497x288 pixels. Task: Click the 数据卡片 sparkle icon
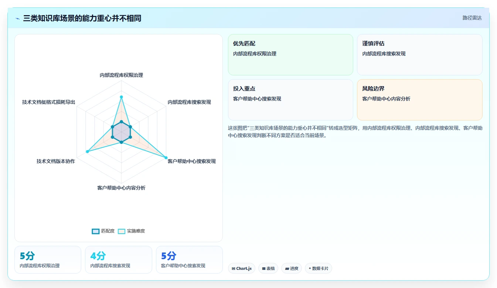tap(310, 268)
